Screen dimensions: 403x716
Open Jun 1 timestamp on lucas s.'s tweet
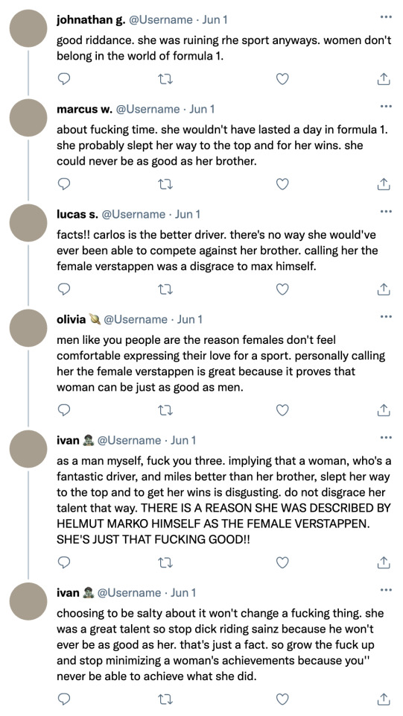tap(188, 214)
